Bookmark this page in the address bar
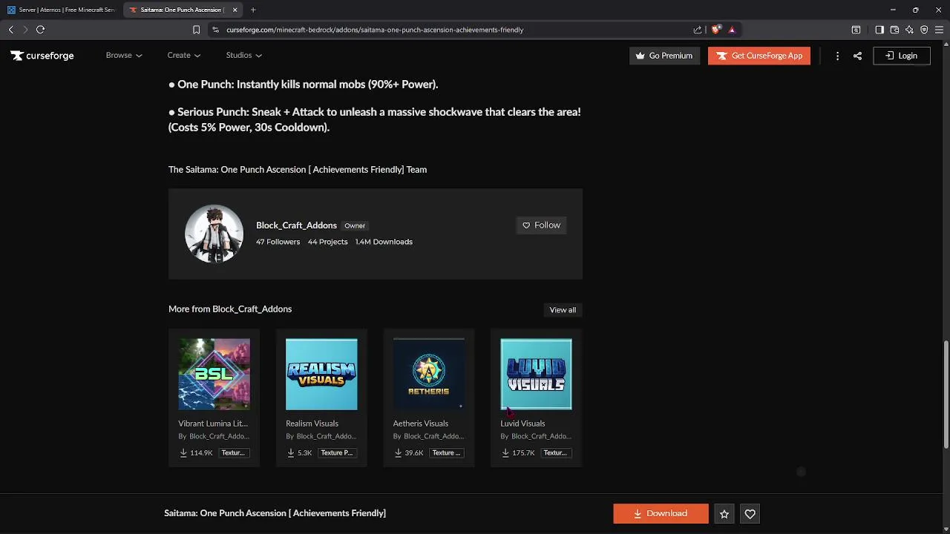The height and width of the screenshot is (534, 950). pos(196,30)
